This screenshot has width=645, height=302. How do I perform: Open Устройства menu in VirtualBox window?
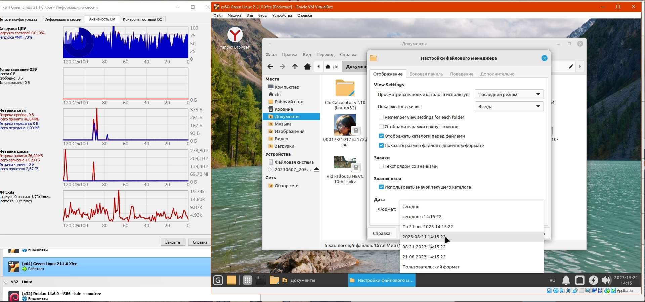click(x=282, y=15)
